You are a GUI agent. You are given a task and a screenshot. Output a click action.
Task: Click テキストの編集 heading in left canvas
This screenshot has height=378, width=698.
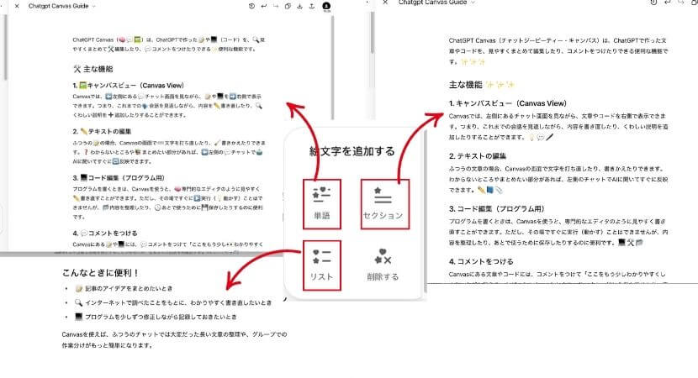click(102, 132)
